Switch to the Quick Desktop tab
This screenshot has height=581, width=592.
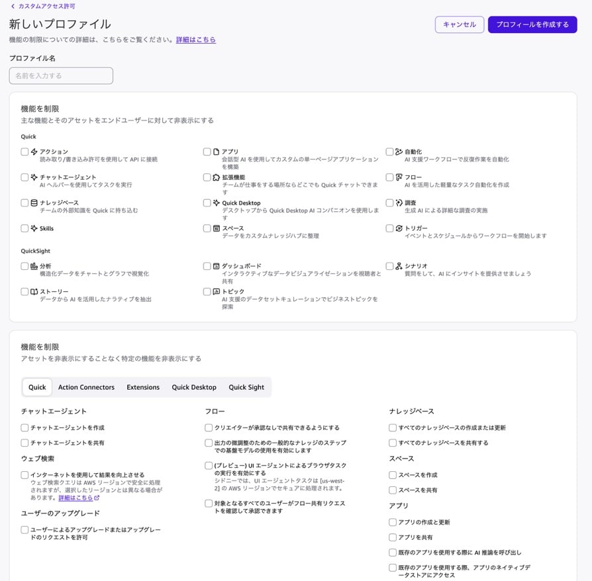[194, 388]
